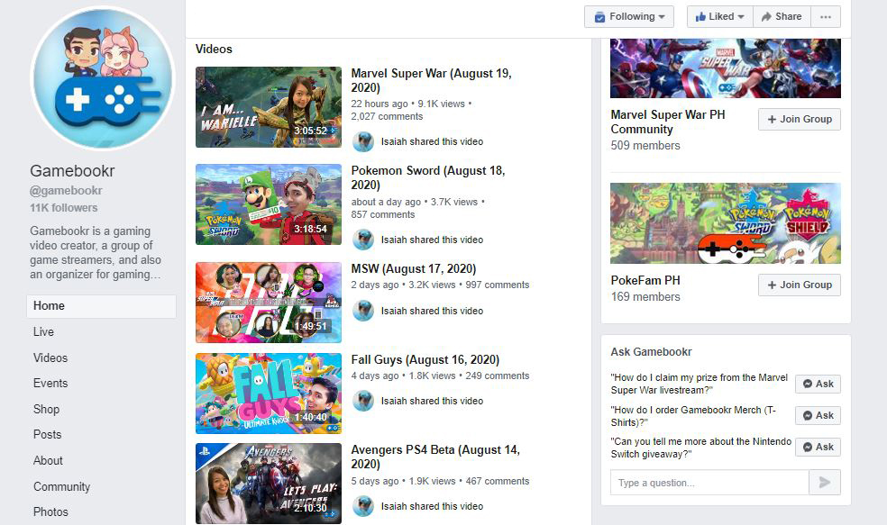Open the Gamebookr page name link
The height and width of the screenshot is (525, 887).
72,171
